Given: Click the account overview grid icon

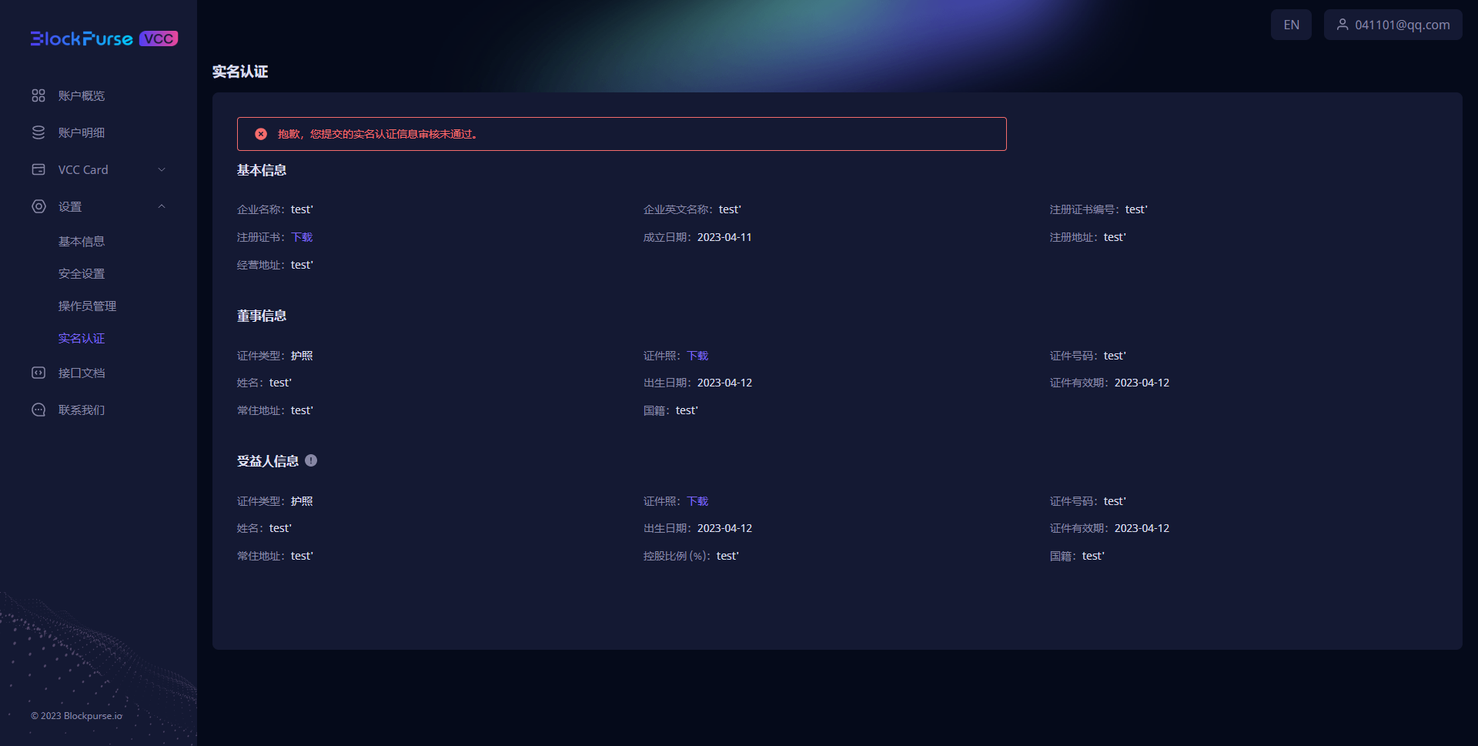Looking at the screenshot, I should point(38,95).
